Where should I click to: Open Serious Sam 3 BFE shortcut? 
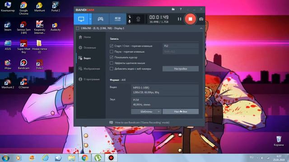coord(23,27)
